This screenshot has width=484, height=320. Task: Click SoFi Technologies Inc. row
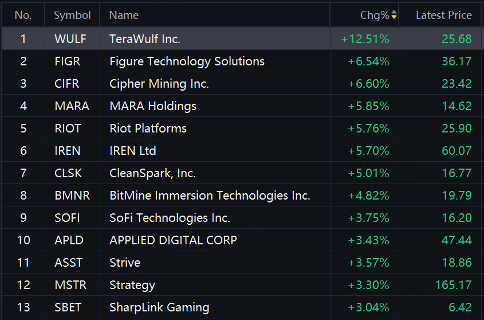click(x=242, y=218)
